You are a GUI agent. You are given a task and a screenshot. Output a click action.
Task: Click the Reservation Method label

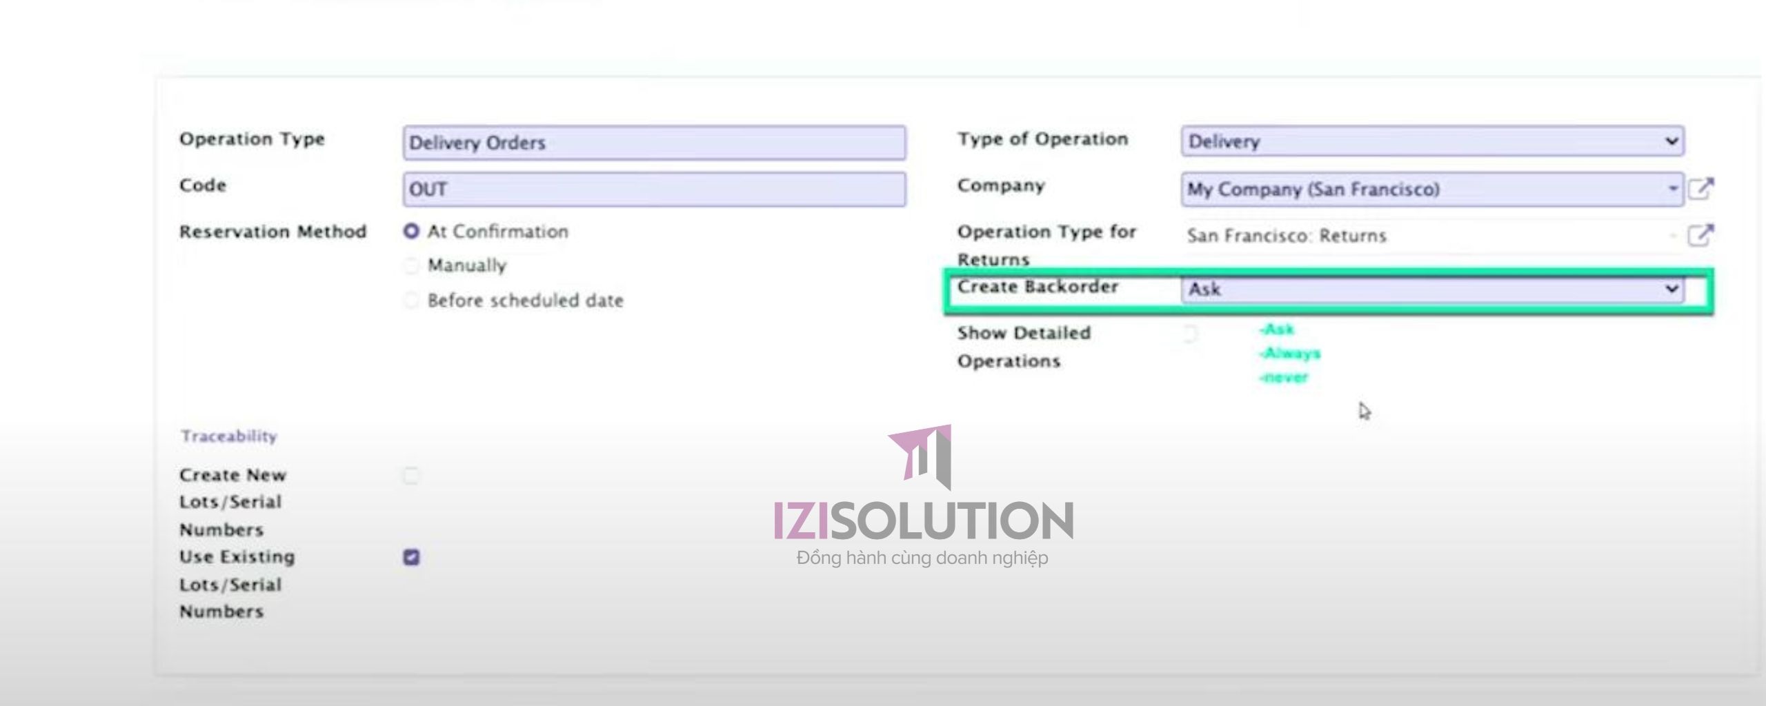click(x=272, y=232)
